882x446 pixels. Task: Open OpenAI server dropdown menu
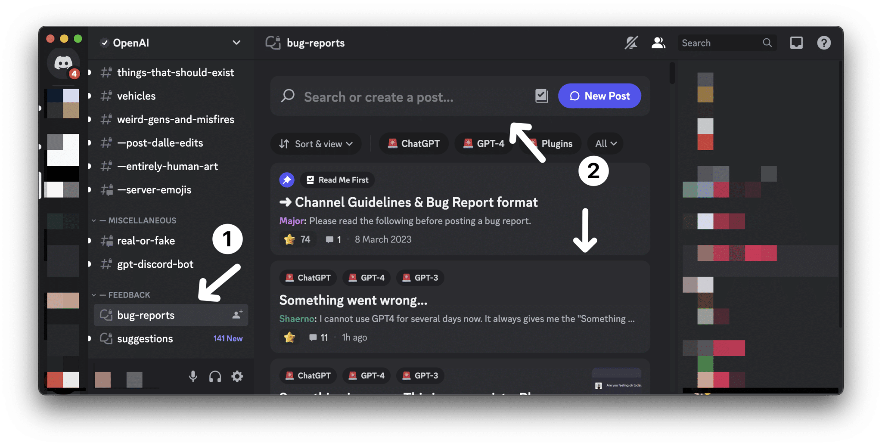[x=236, y=43]
